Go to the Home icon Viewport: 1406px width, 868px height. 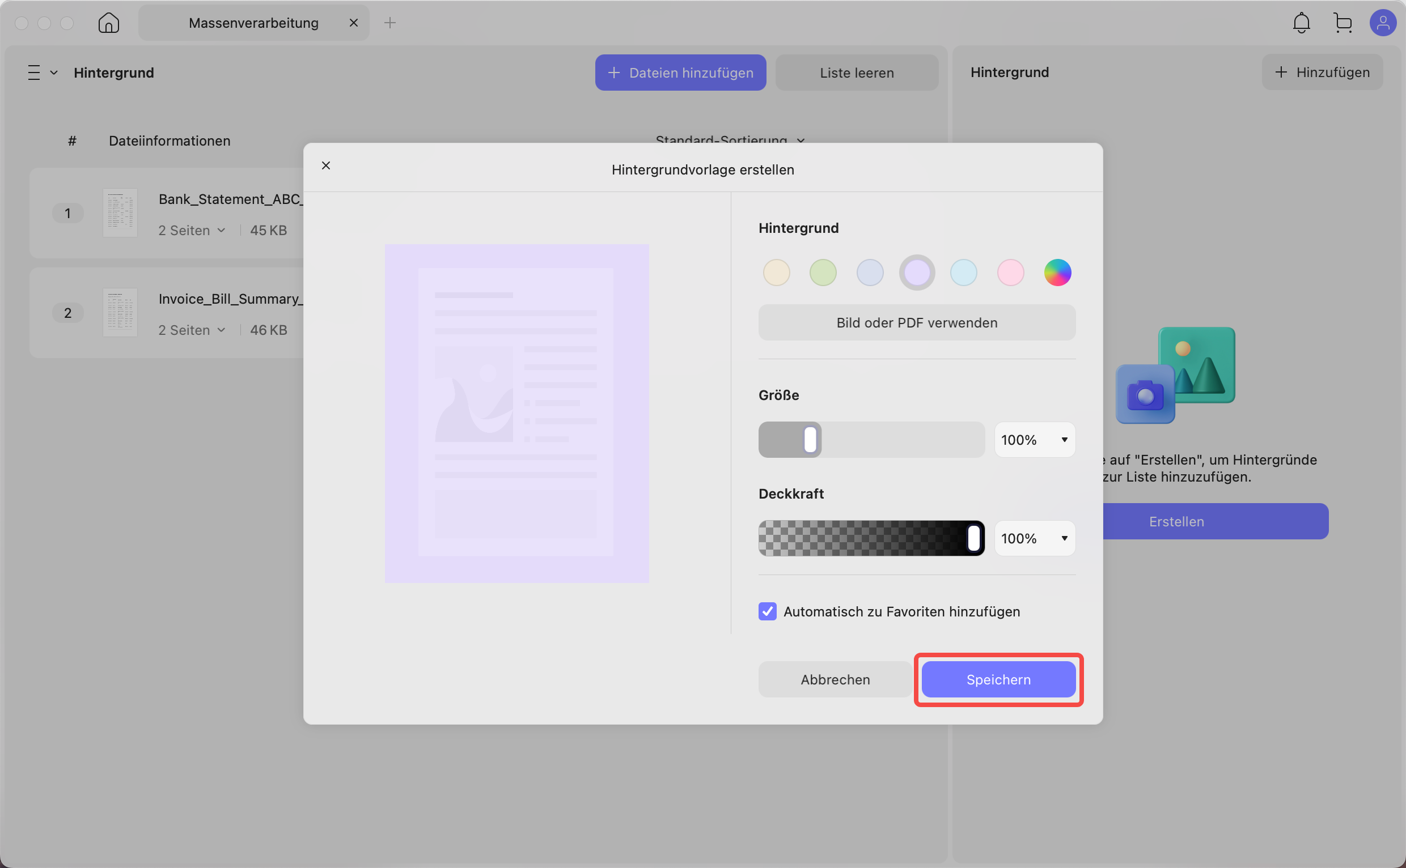point(108,23)
